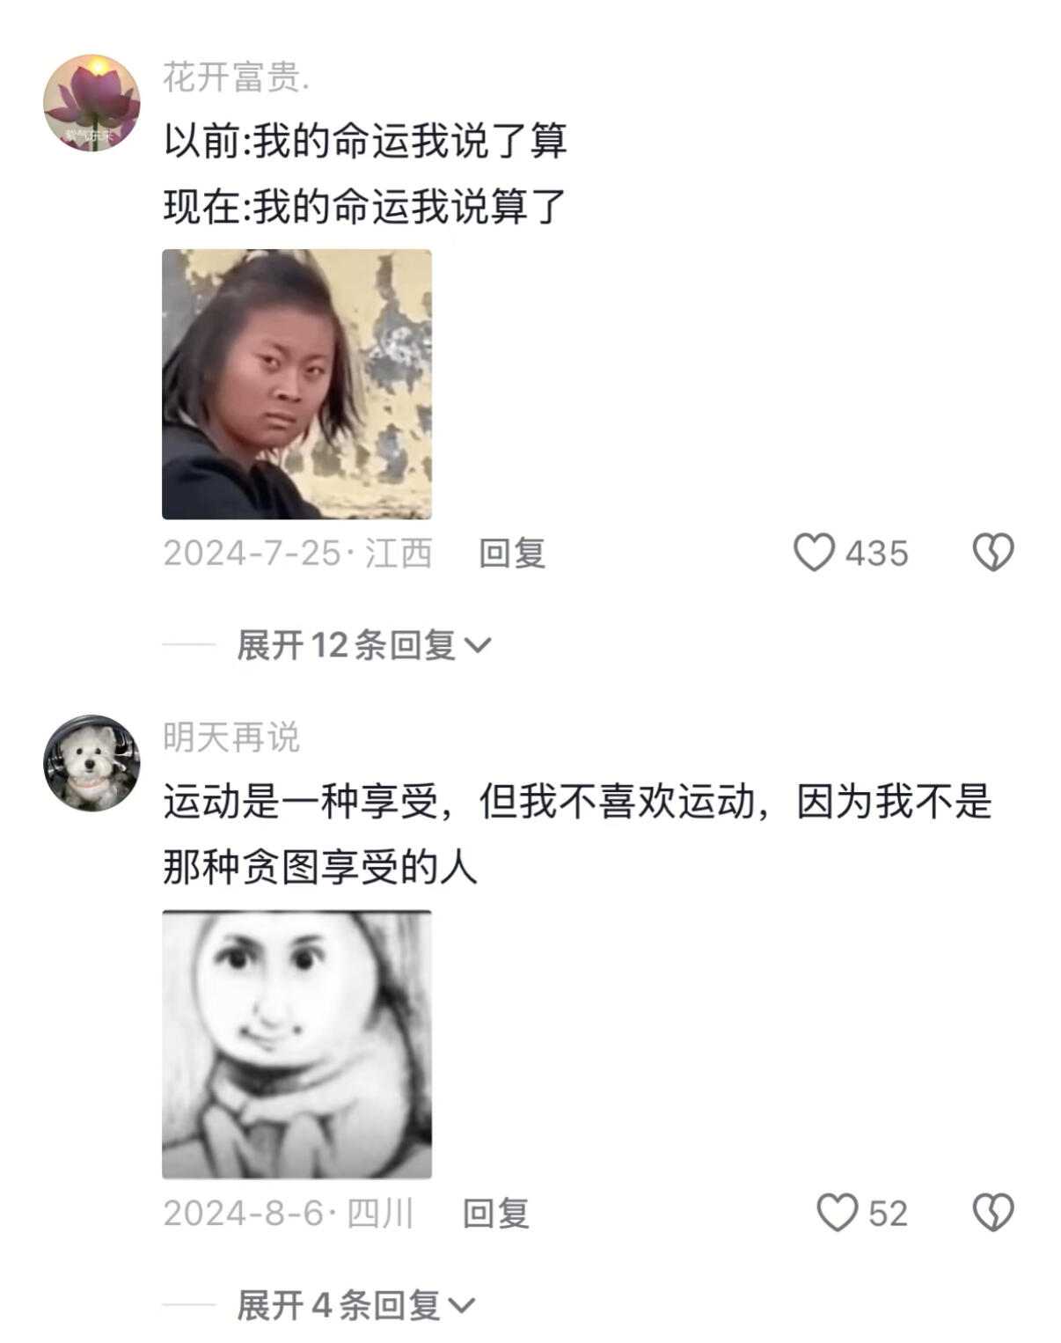
Task: Open username 花开富贵. profile
Action: pos(236,77)
